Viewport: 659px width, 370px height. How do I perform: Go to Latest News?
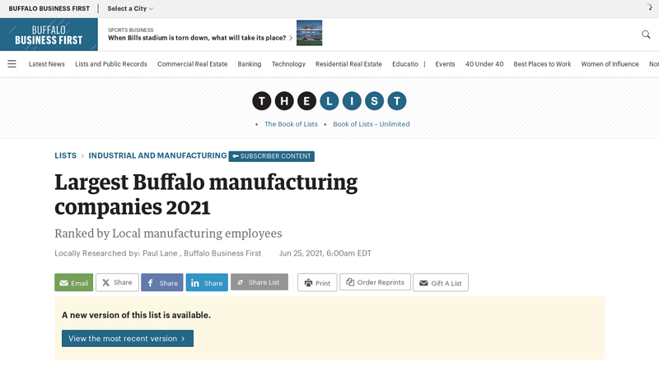[47, 64]
